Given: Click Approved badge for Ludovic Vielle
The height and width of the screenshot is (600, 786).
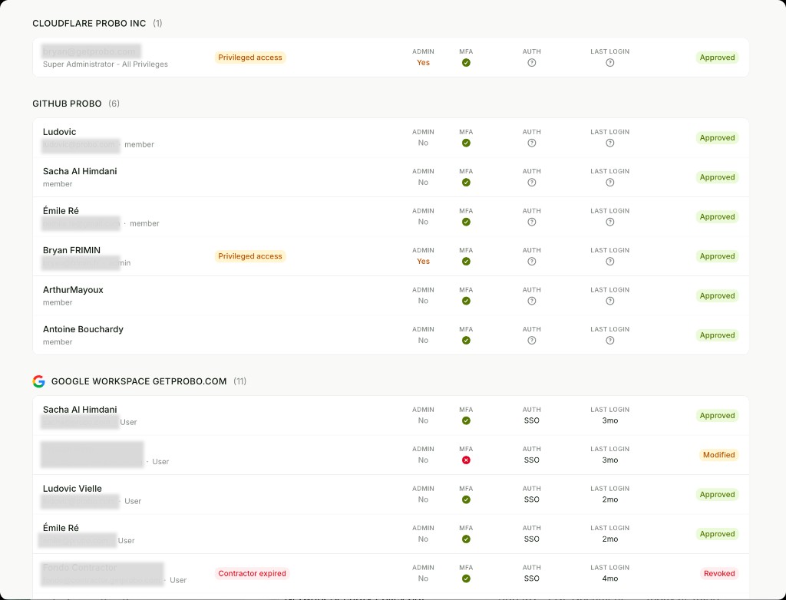Looking at the screenshot, I should coord(718,495).
